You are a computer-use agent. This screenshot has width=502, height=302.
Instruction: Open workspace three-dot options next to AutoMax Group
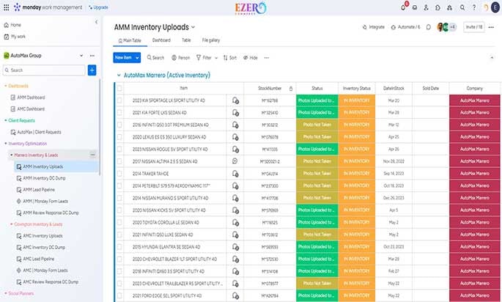click(x=92, y=56)
